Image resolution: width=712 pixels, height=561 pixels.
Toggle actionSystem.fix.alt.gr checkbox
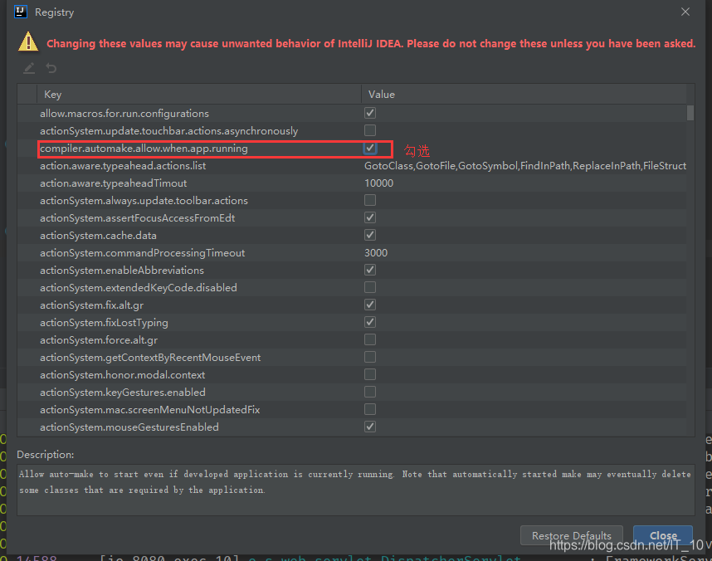[x=370, y=305]
